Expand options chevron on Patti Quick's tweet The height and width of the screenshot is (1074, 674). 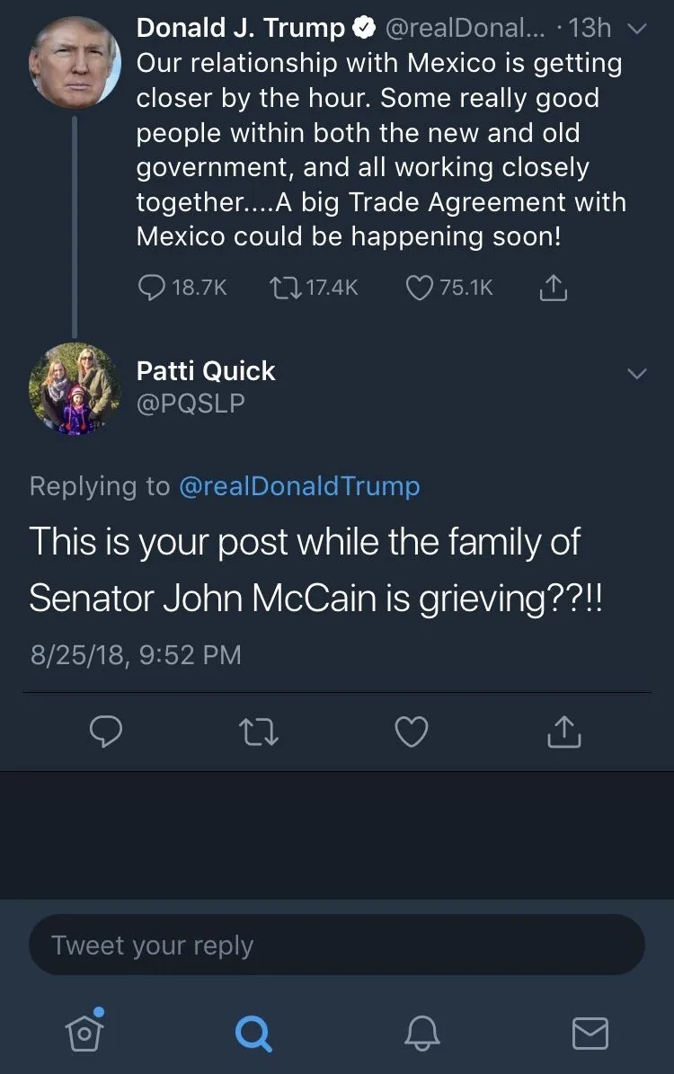tap(636, 373)
